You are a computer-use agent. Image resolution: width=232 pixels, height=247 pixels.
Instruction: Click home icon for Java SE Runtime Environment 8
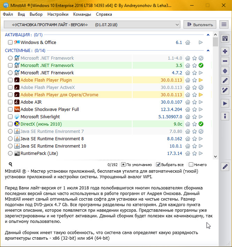pos(188,139)
